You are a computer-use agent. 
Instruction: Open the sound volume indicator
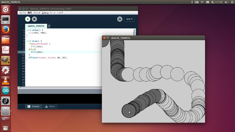point(226,2)
